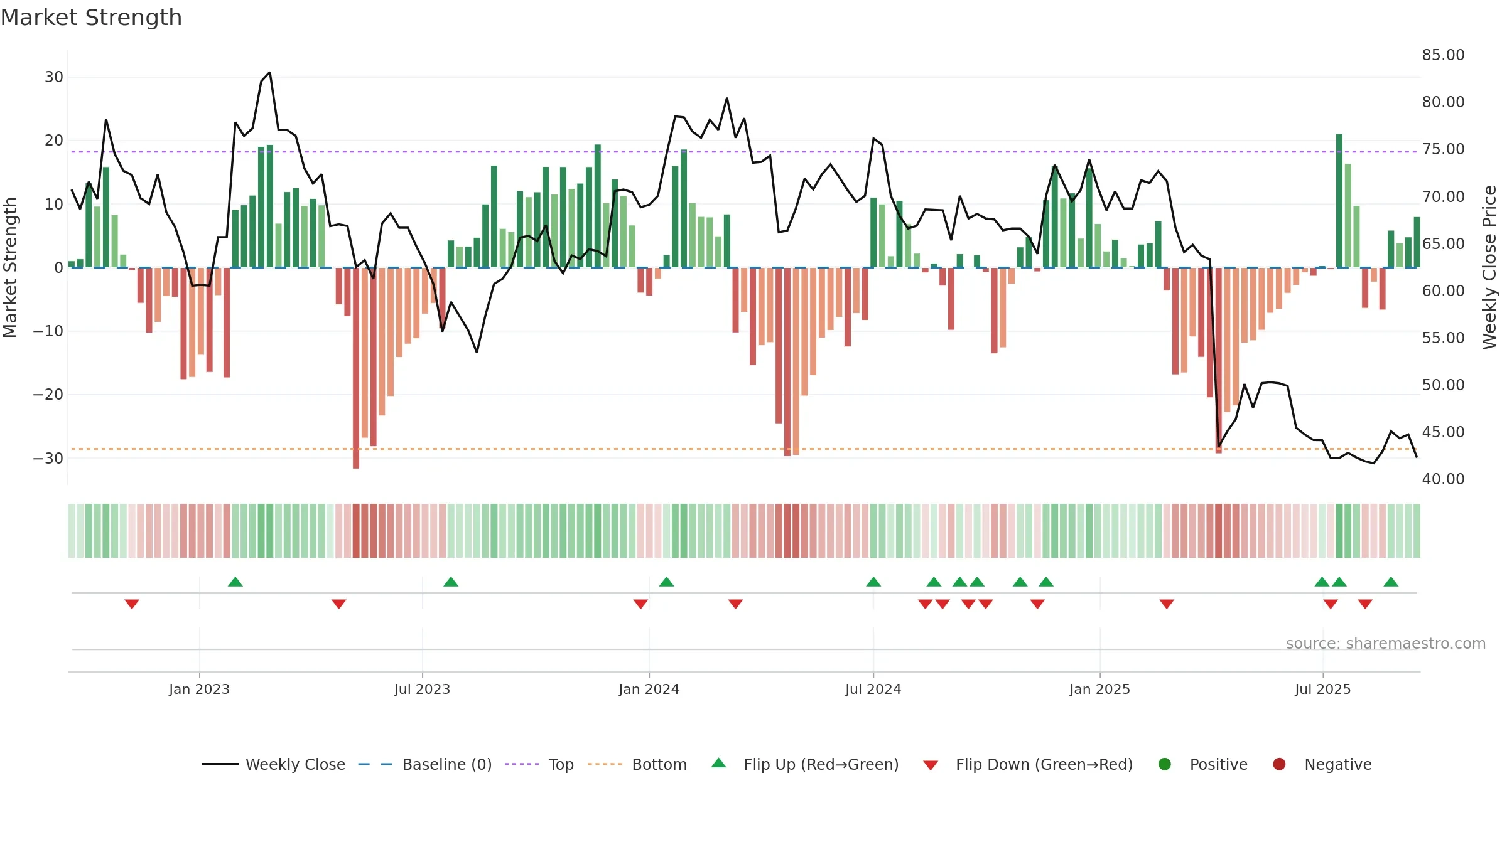Click the source: sharemaestro.com text
The image size is (1507, 847).
(x=1386, y=643)
